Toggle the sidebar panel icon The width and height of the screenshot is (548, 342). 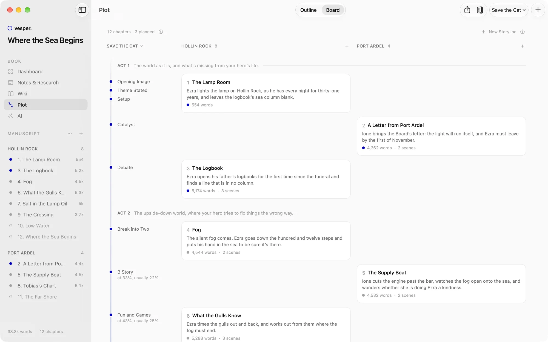(x=82, y=10)
